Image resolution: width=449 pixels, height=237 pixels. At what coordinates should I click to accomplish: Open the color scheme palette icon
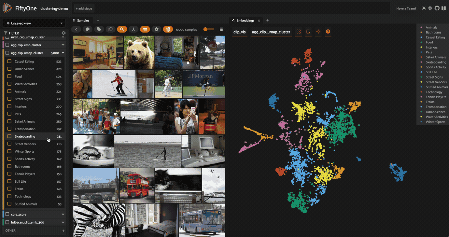[x=87, y=29]
